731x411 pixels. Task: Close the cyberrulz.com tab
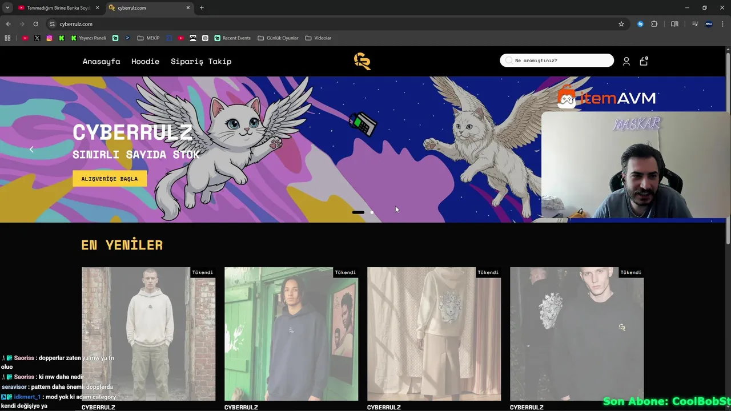[188, 8]
